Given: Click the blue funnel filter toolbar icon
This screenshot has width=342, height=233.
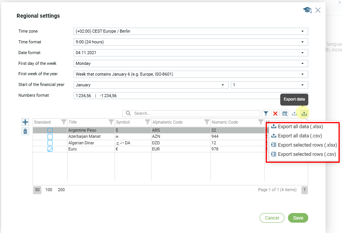Looking at the screenshot, I should click(266, 114).
